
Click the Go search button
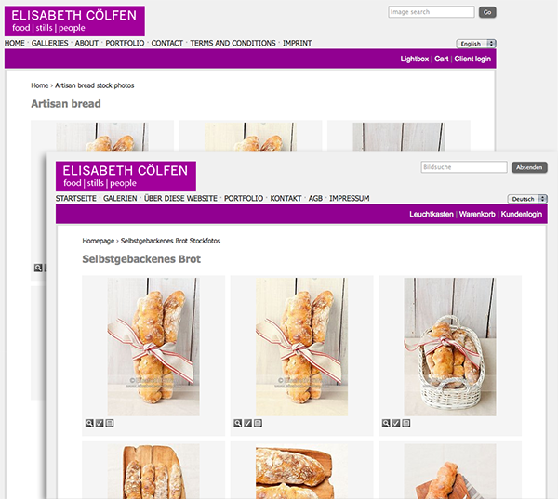pos(487,12)
